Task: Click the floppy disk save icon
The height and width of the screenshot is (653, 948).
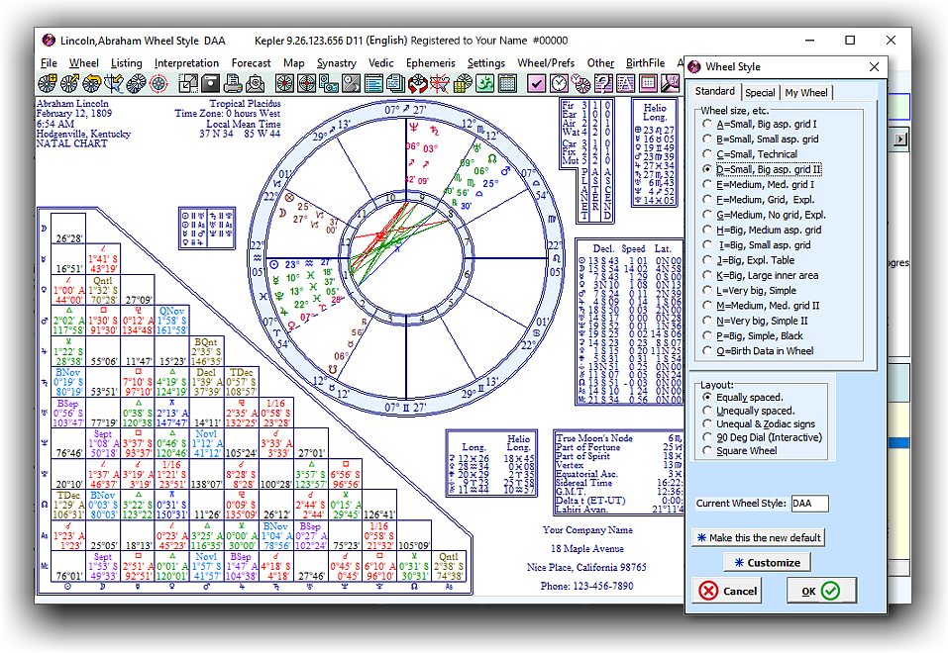Action: (x=210, y=83)
